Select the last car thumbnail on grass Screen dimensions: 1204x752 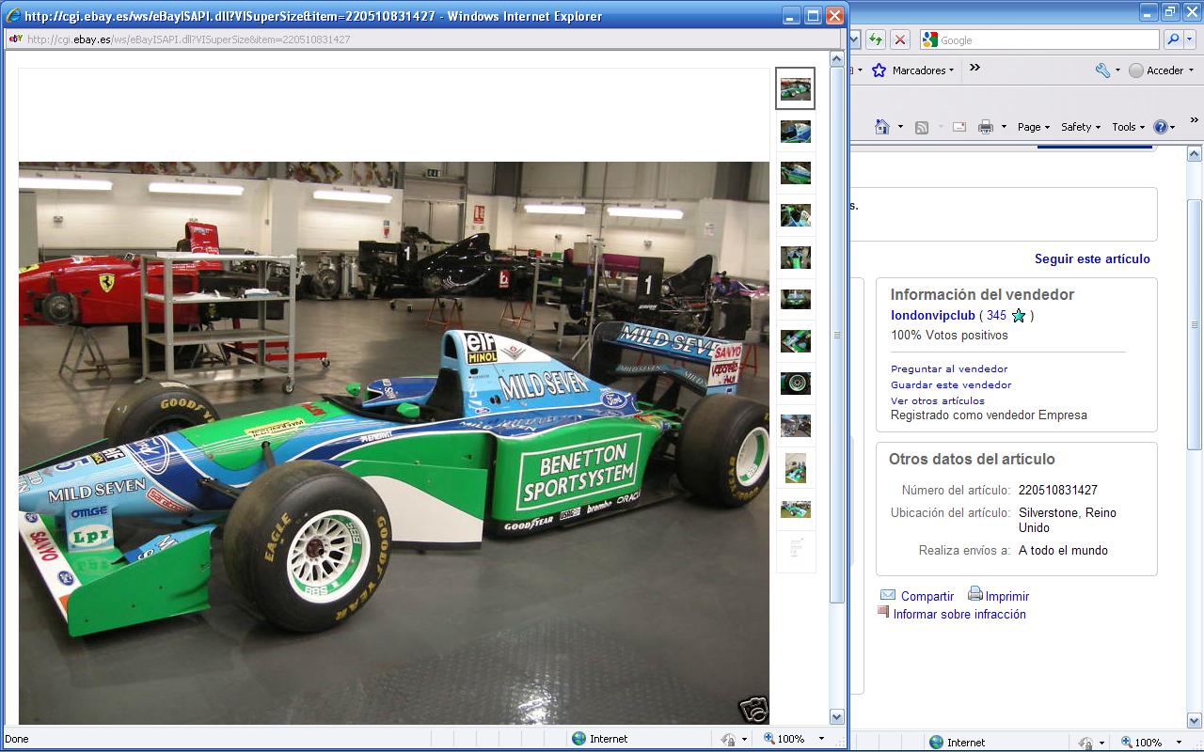(795, 509)
